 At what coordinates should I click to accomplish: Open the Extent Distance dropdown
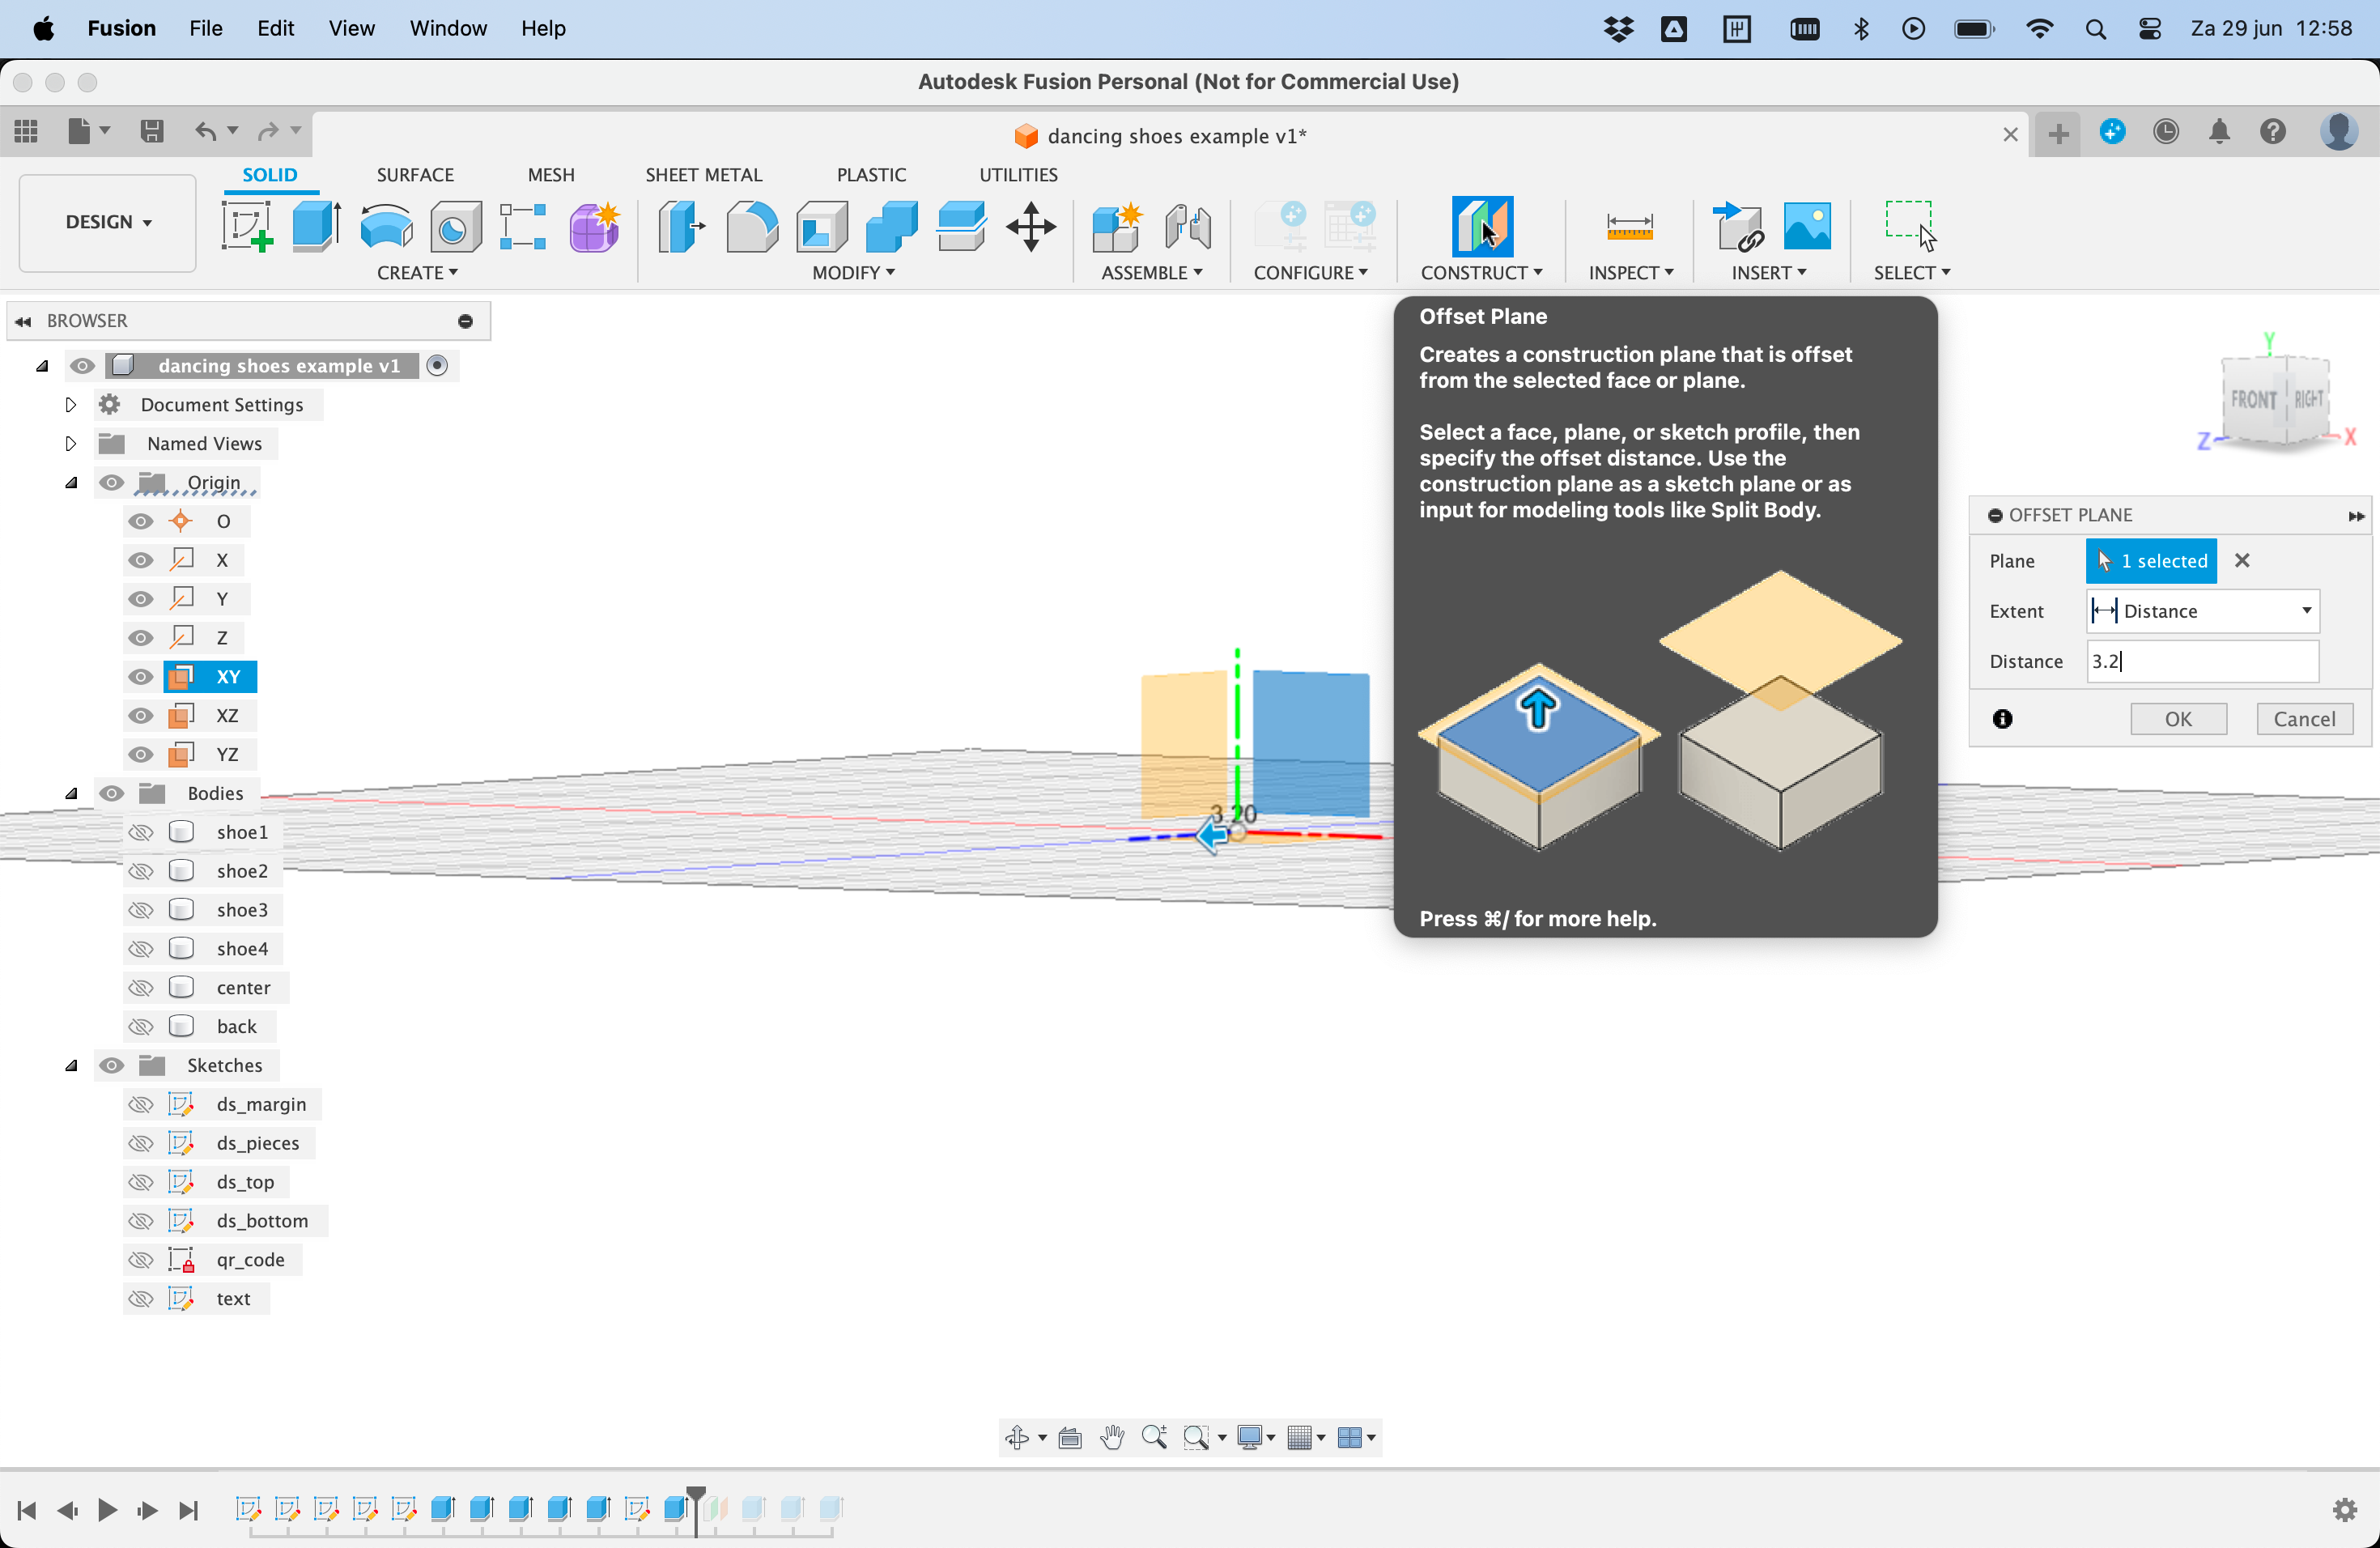click(2202, 611)
